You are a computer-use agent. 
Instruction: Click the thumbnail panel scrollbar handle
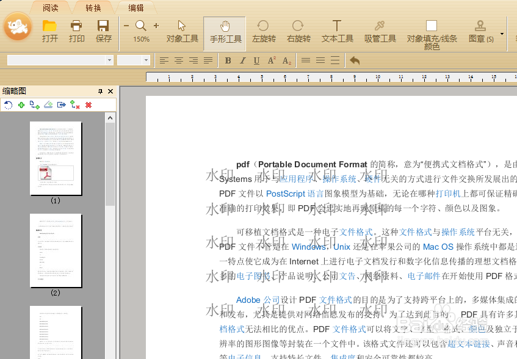click(110, 164)
